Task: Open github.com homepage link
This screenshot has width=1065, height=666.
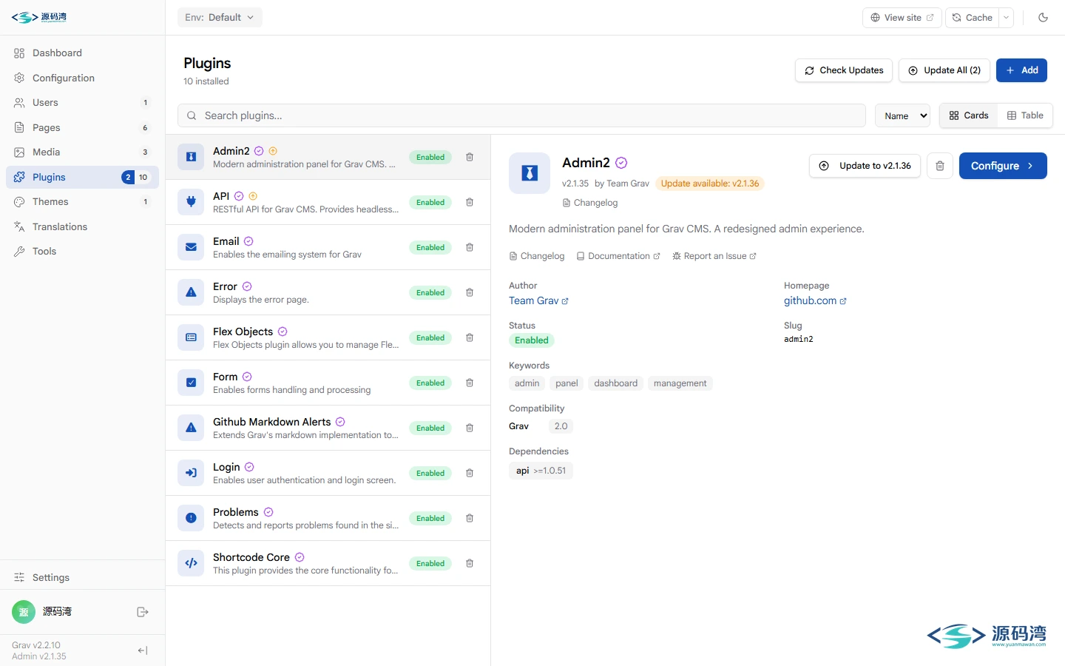Action: coord(815,301)
